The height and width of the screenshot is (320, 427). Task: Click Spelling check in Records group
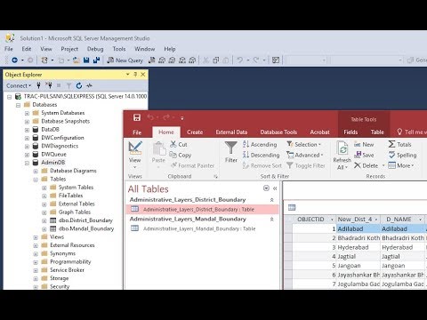(402, 155)
